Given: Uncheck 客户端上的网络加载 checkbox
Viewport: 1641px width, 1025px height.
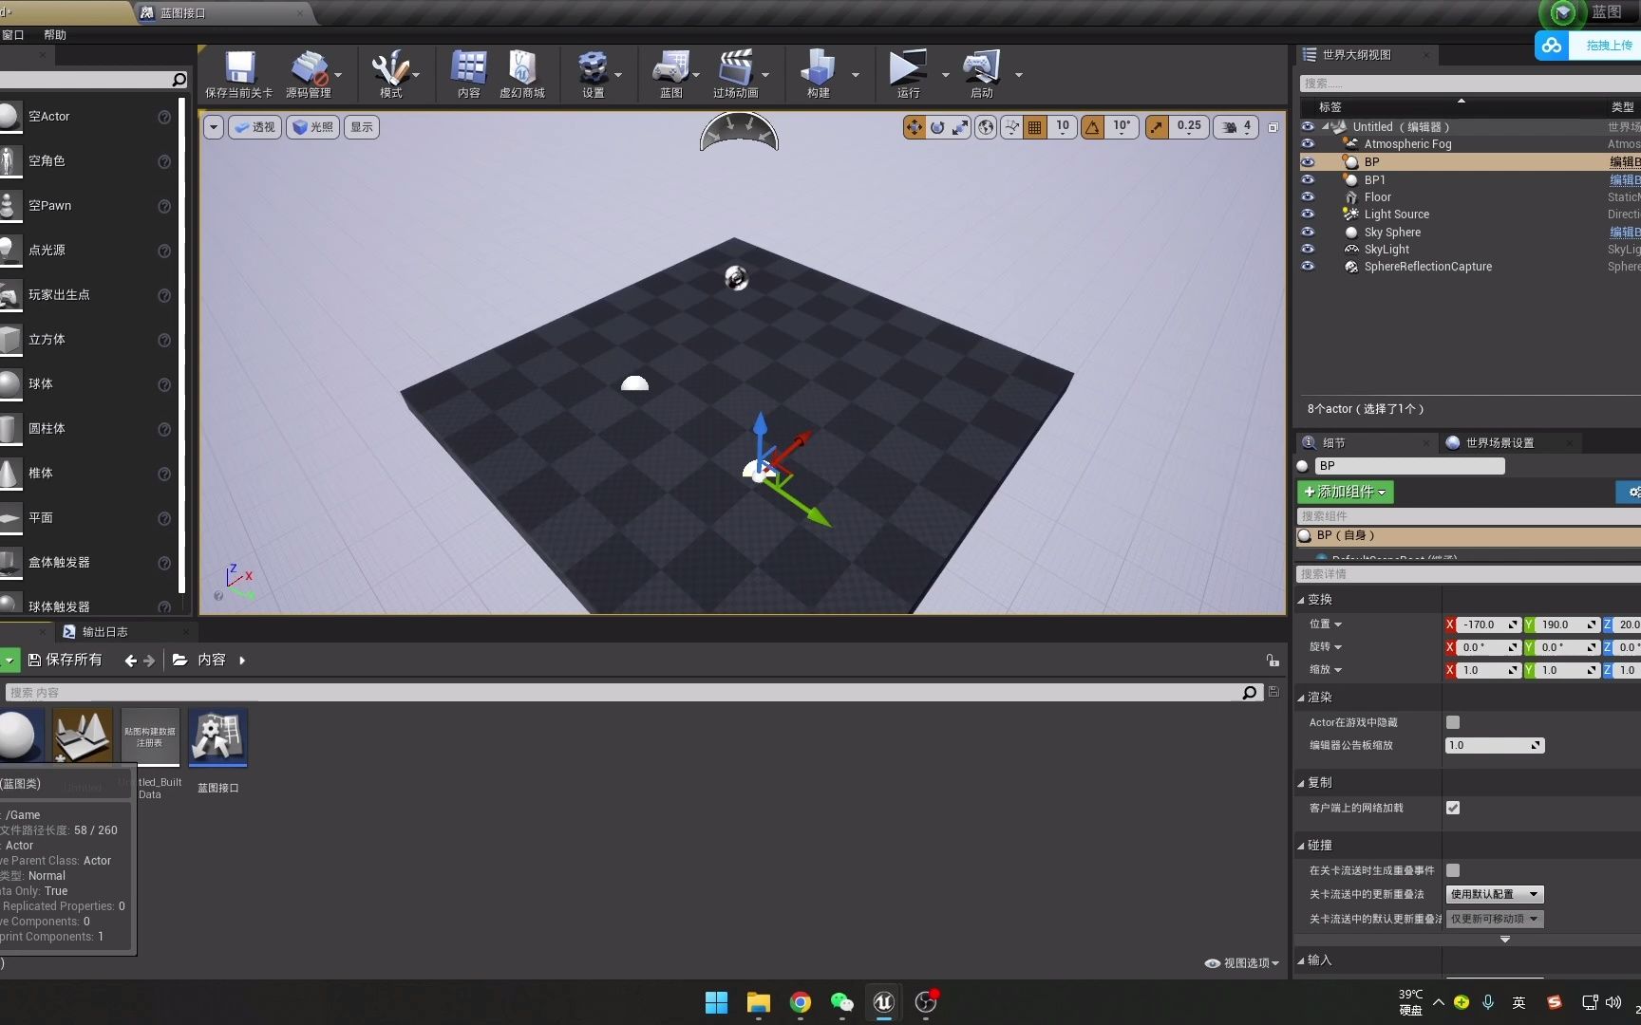Looking at the screenshot, I should 1453,808.
